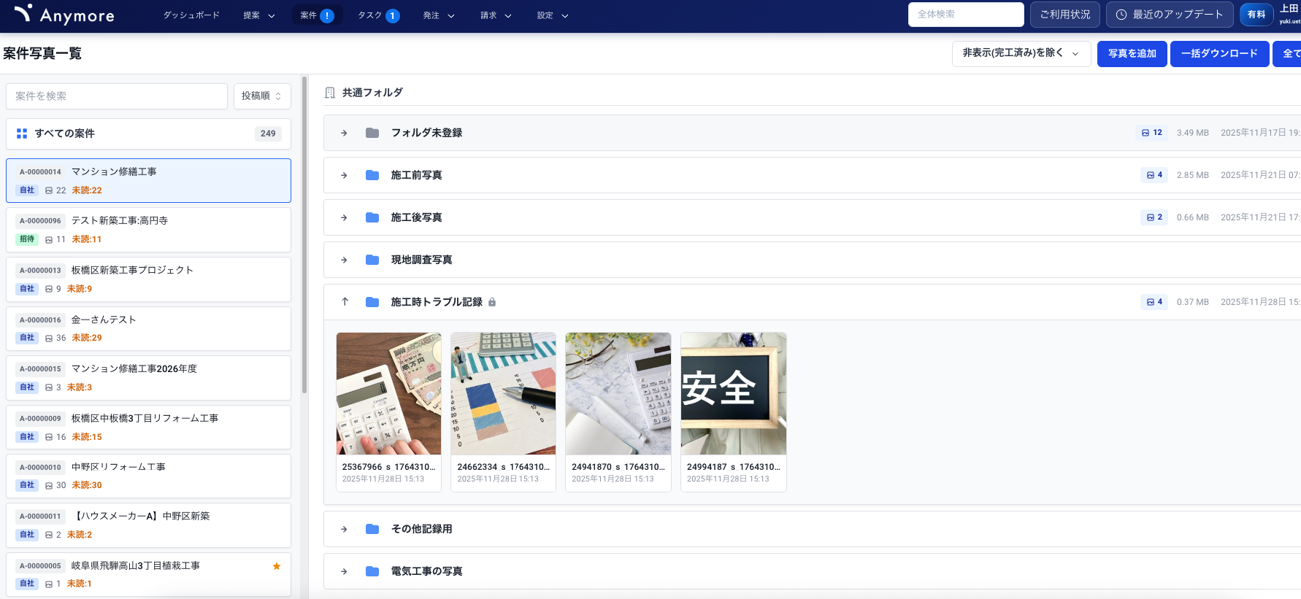
Task: Click the building icon next to 共通フォルダ
Action: pyautogui.click(x=330, y=93)
